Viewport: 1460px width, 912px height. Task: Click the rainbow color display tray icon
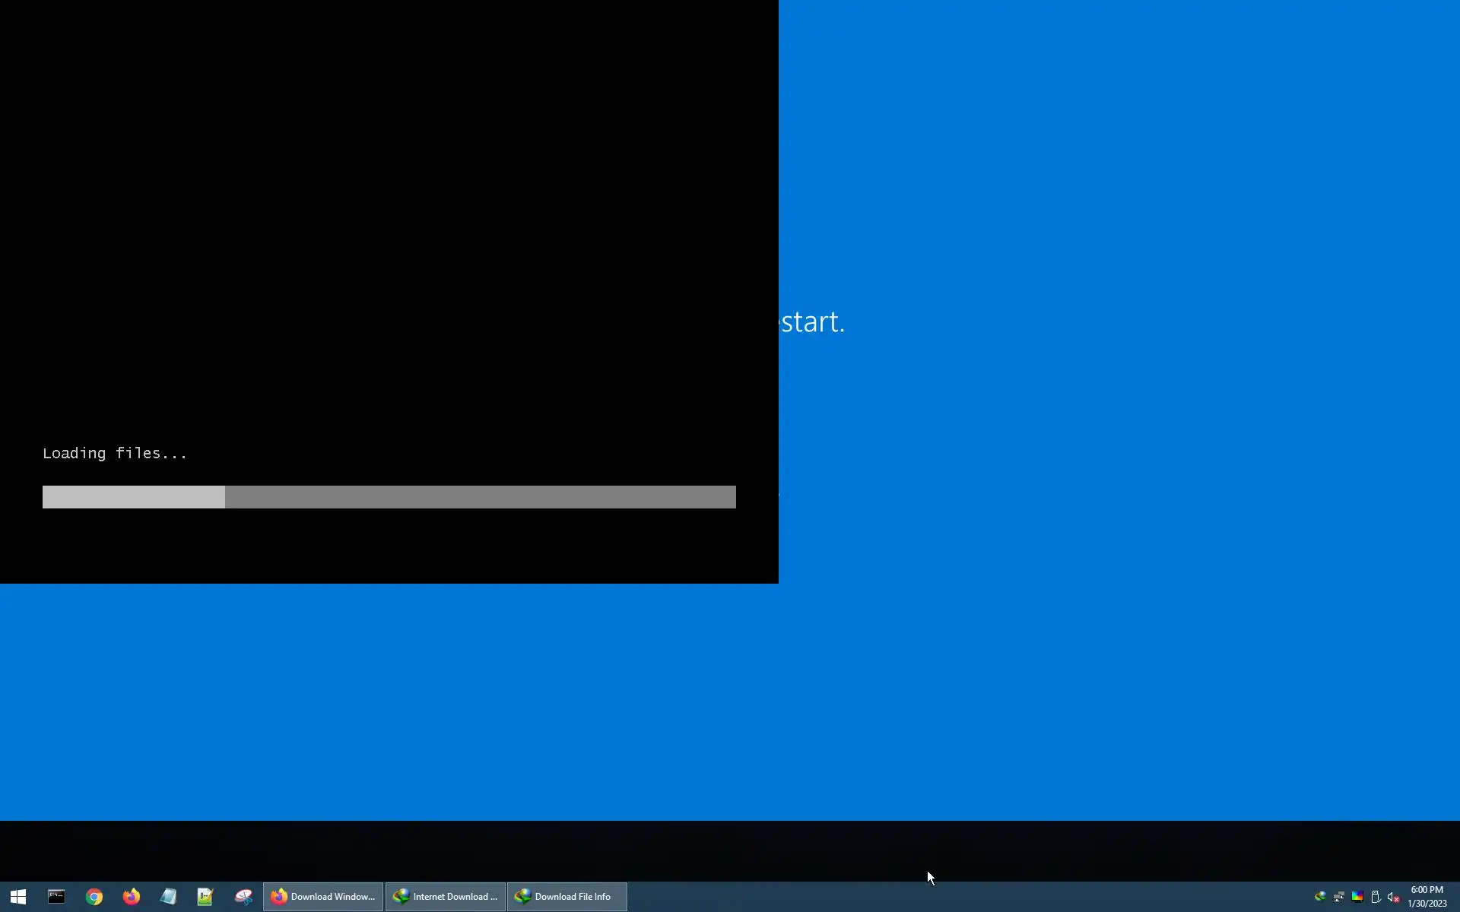tap(1357, 897)
